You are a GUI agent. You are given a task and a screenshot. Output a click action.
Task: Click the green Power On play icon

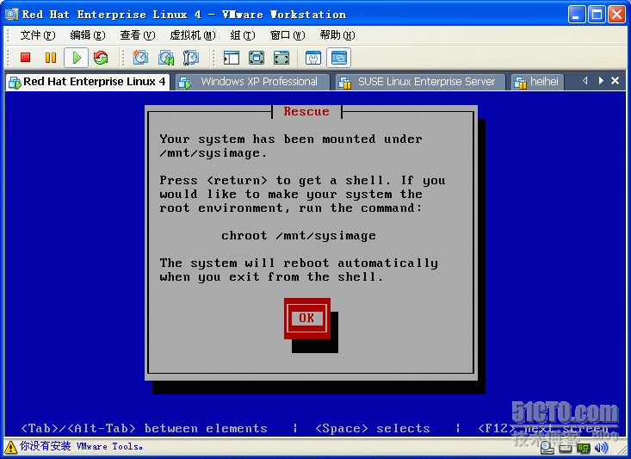click(x=77, y=58)
